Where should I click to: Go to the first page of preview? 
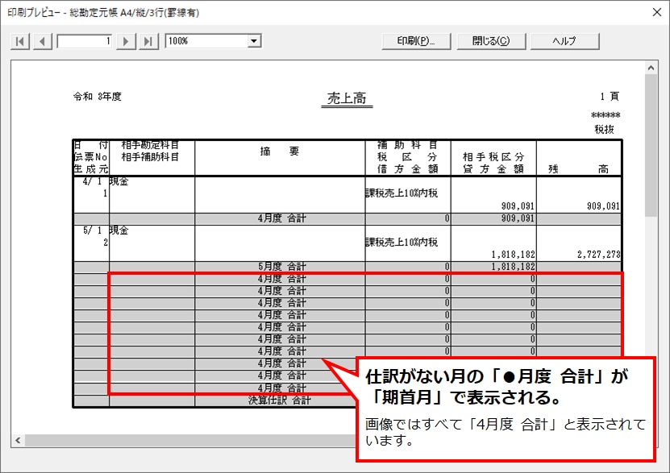point(20,41)
